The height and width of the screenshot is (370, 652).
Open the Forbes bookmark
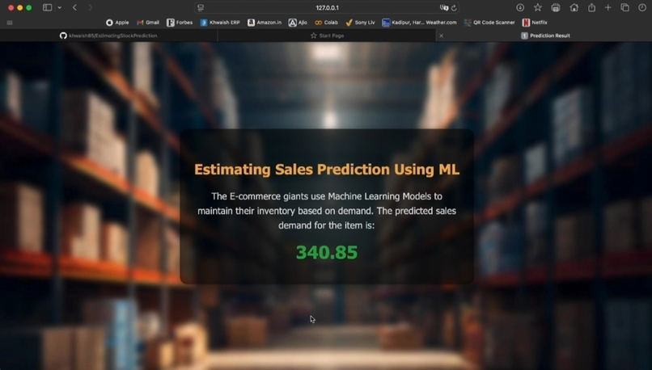[x=180, y=23]
